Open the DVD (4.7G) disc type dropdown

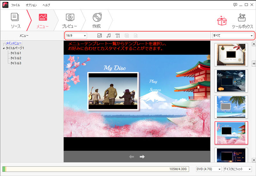click(x=209, y=169)
